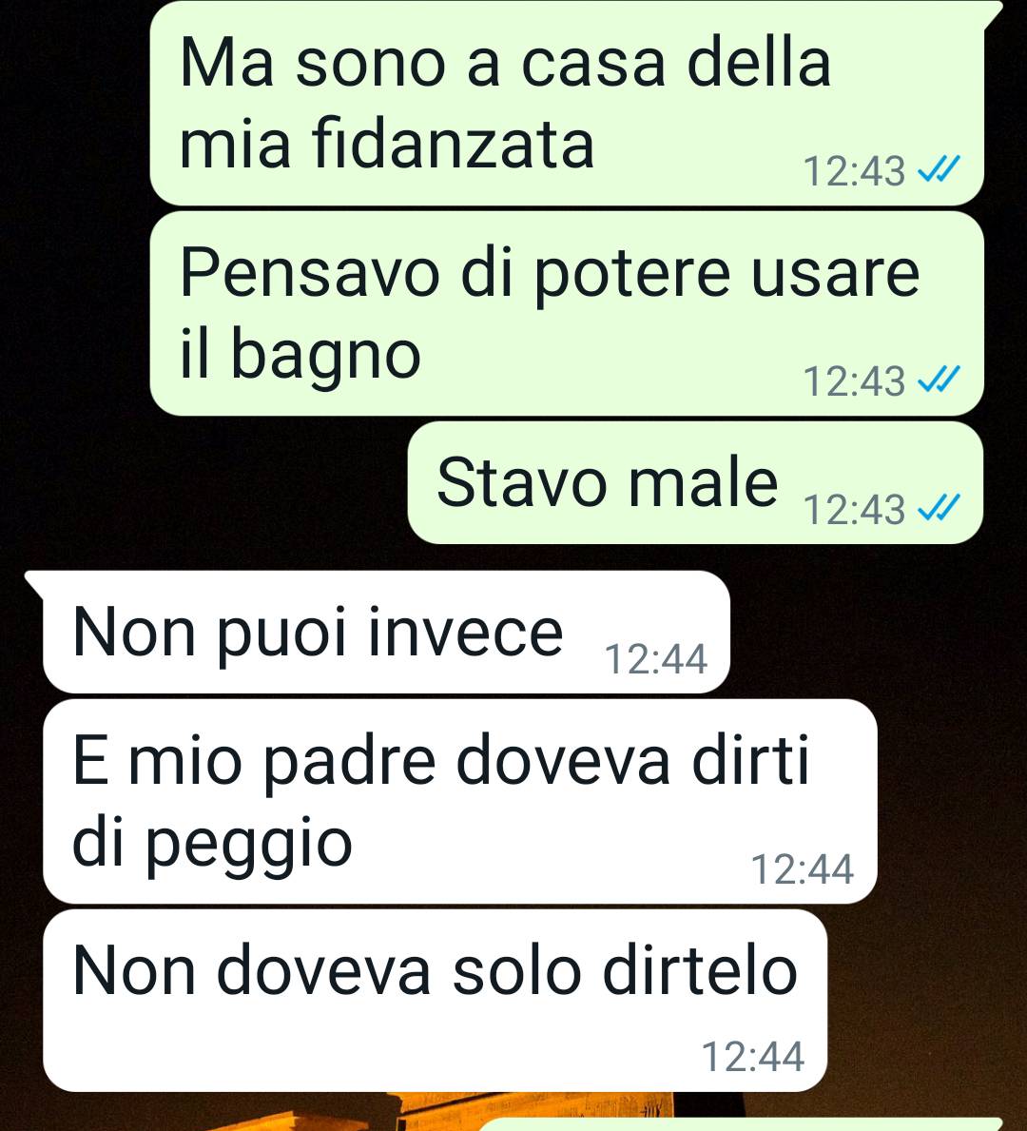Tap the read checkmarks on 'mia fidanzata' message
The height and width of the screenshot is (1131, 1027).
pos(939,171)
